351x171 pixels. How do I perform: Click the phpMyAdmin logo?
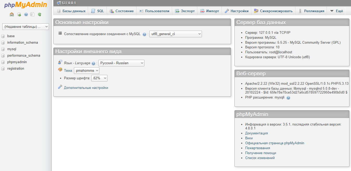click(x=25, y=5)
